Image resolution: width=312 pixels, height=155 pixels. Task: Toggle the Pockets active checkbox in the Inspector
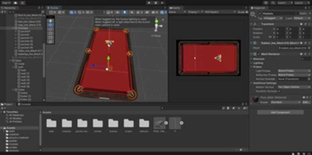coord(260,14)
